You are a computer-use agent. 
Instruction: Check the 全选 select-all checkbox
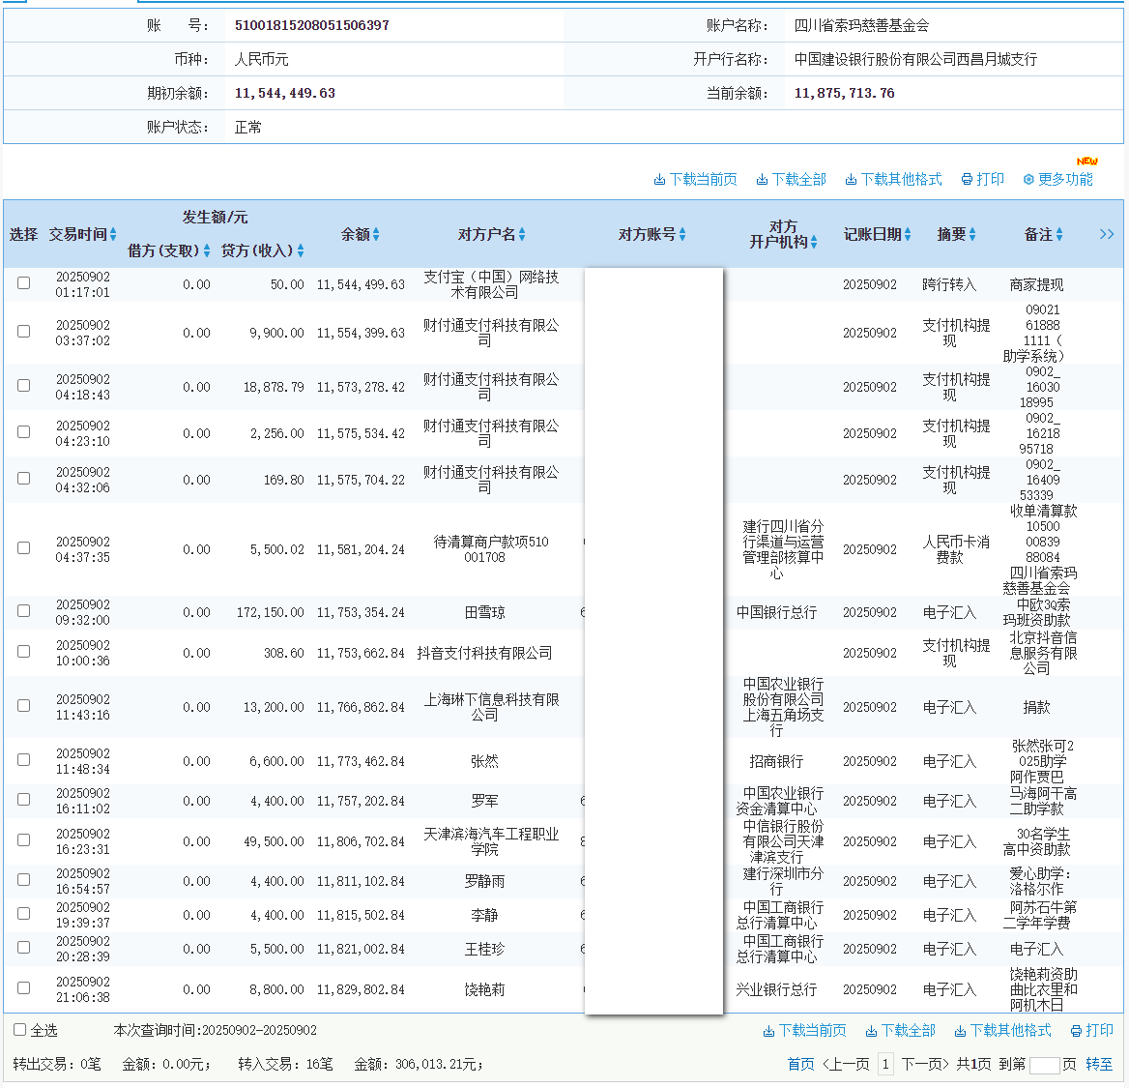click(19, 1030)
